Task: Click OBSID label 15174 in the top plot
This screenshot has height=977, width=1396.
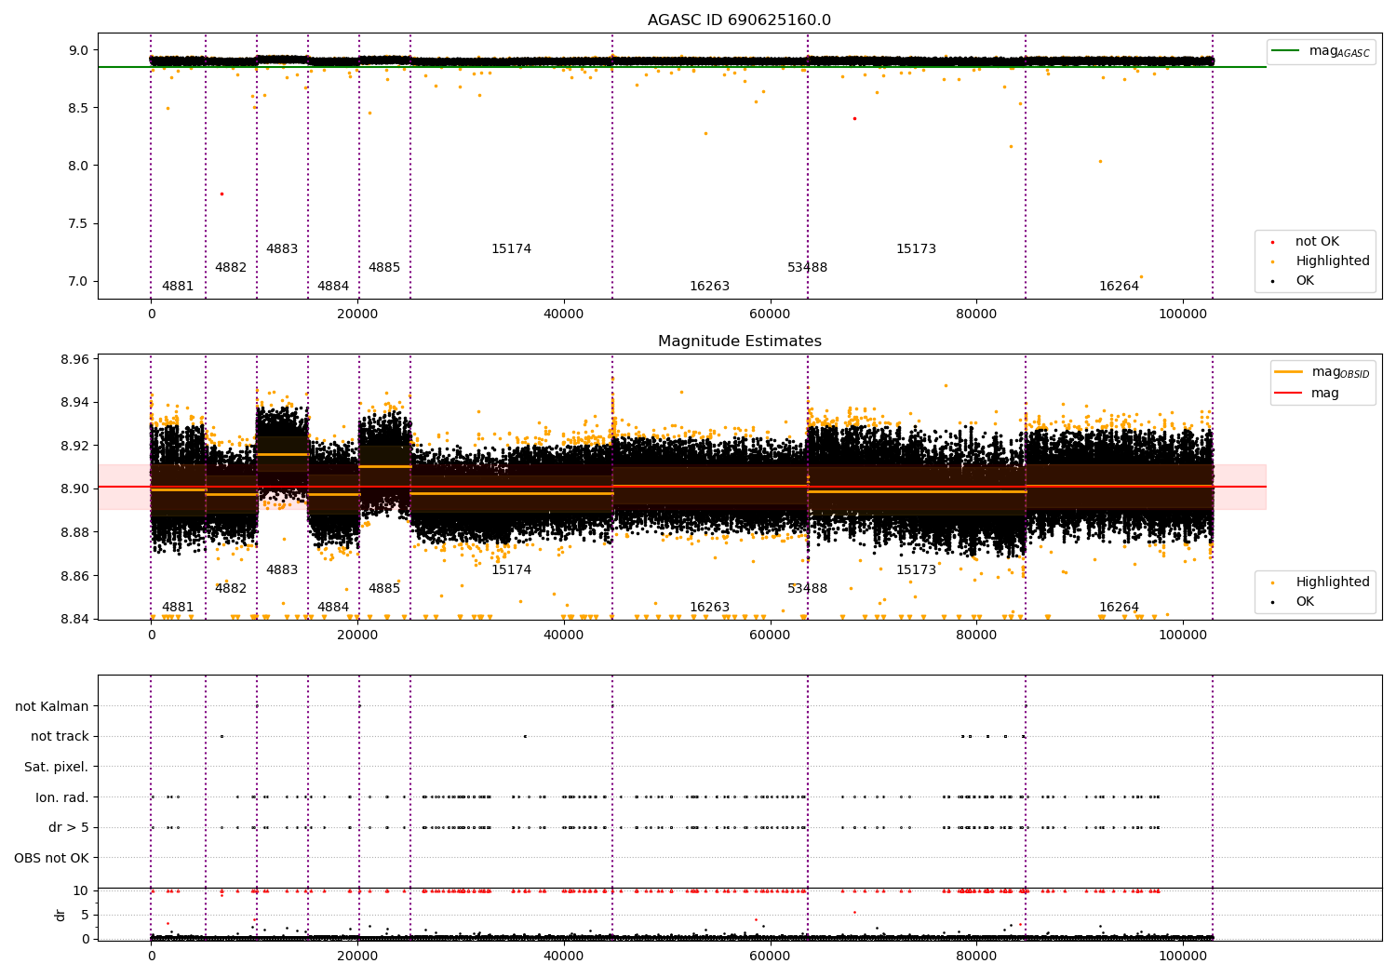Action: click(x=512, y=249)
